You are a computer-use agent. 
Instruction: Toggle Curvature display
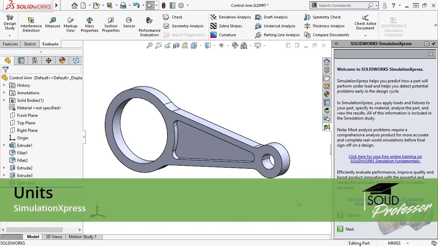coord(223,35)
